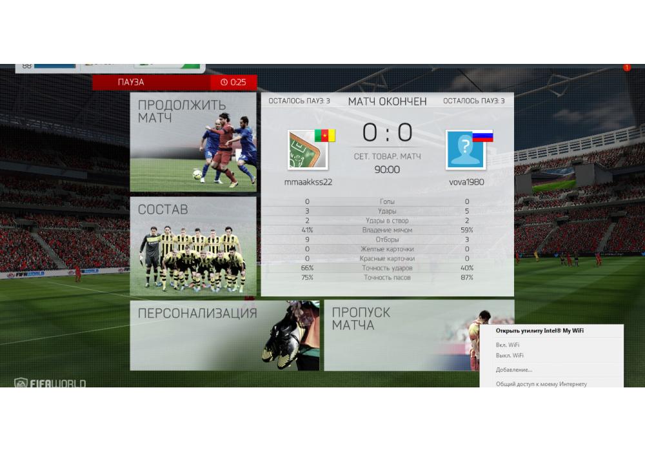Click the 40% shot accuracy value
645x452 pixels.
pos(467,268)
